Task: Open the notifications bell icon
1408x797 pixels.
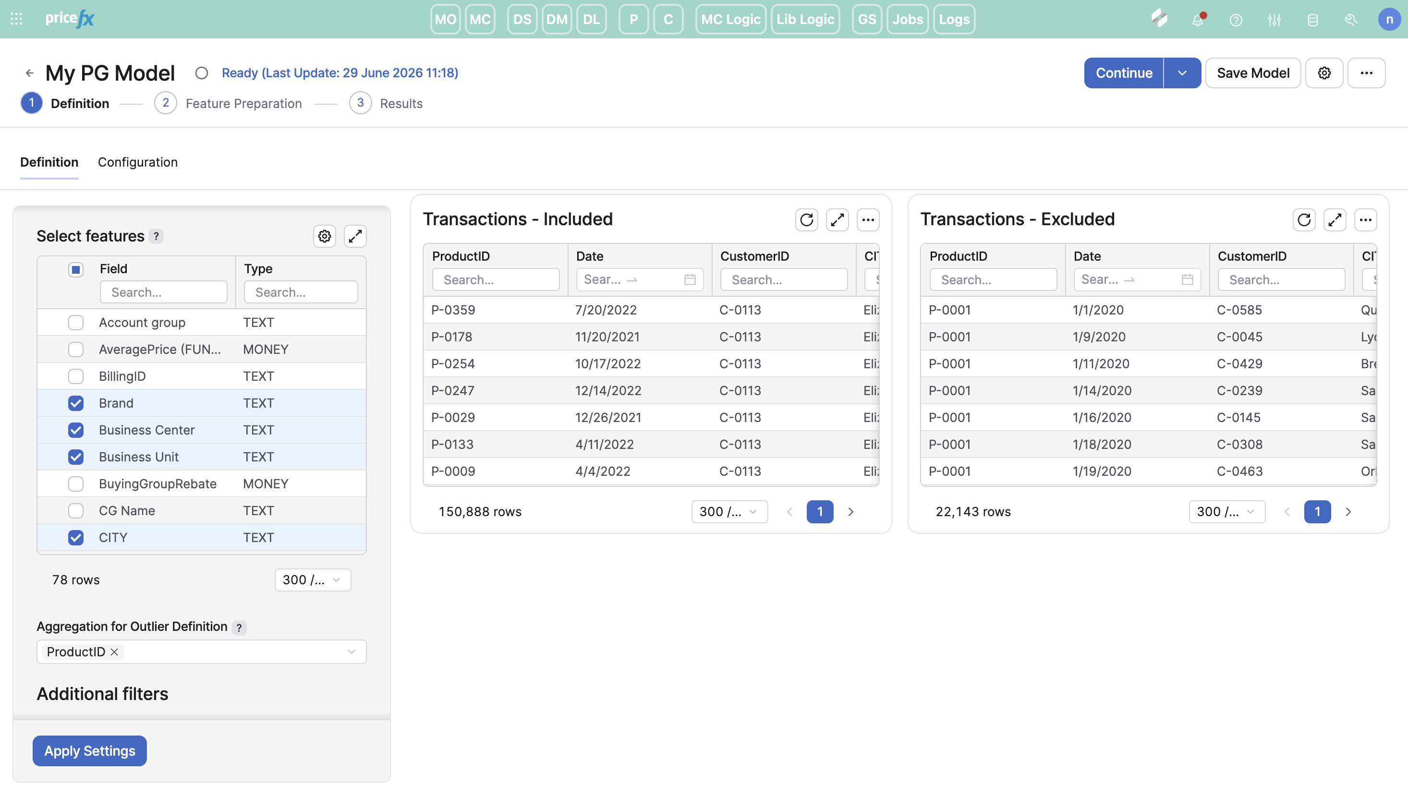Action: click(x=1198, y=20)
